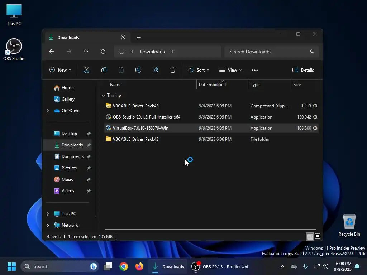
Task: Select the Downloads tab
Action: point(87,37)
